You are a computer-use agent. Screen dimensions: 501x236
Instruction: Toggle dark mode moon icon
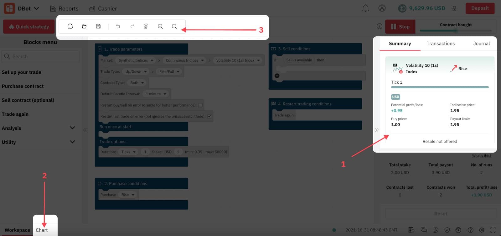click(436, 230)
